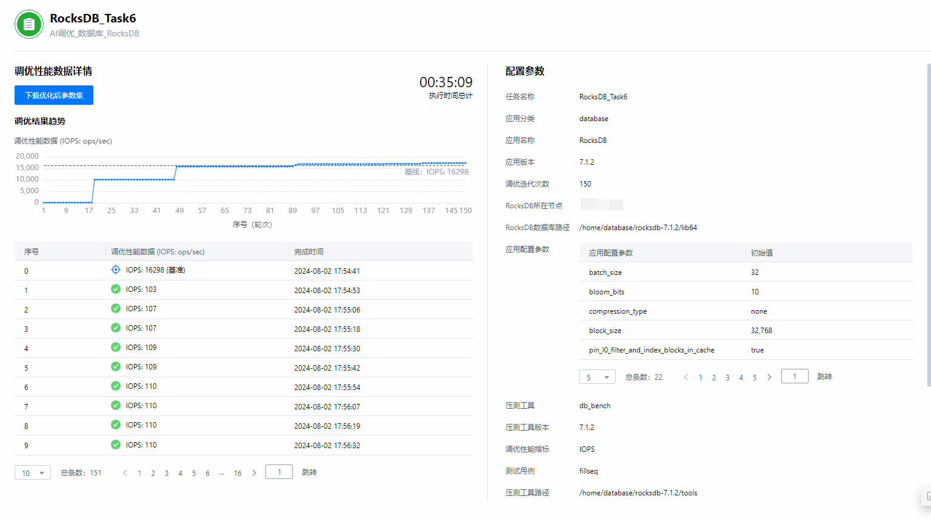
Task: Go to next page of results table
Action: click(254, 473)
